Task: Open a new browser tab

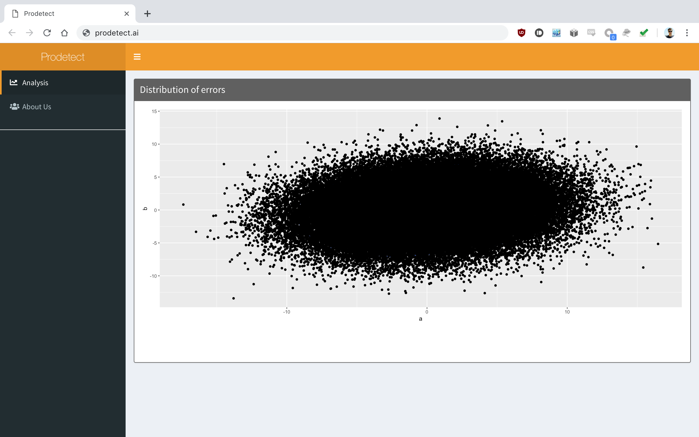Action: pos(147,14)
